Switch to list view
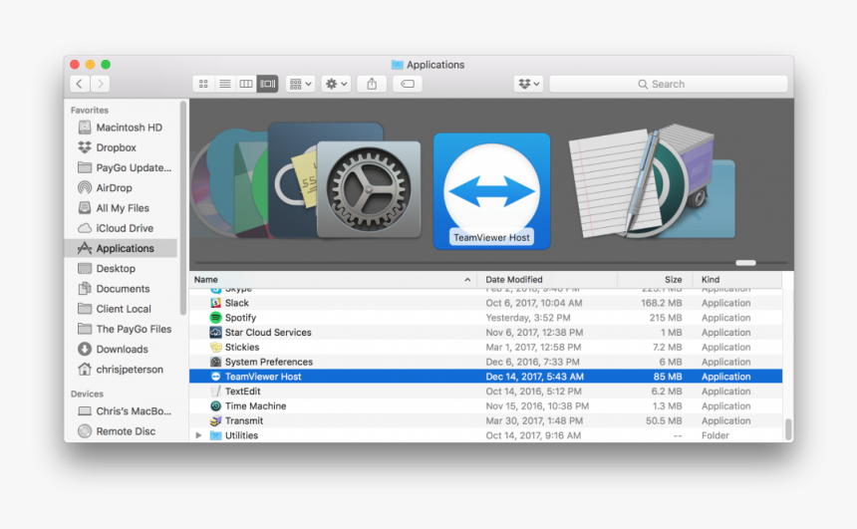Image resolution: width=857 pixels, height=529 pixels. point(224,84)
